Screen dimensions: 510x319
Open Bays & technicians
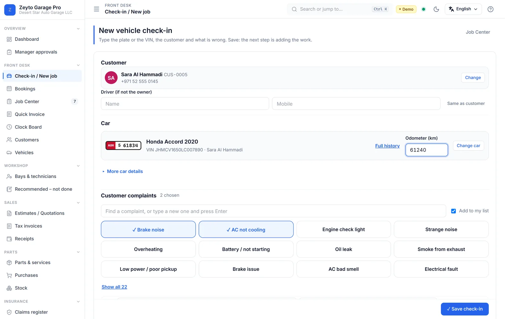42,176
